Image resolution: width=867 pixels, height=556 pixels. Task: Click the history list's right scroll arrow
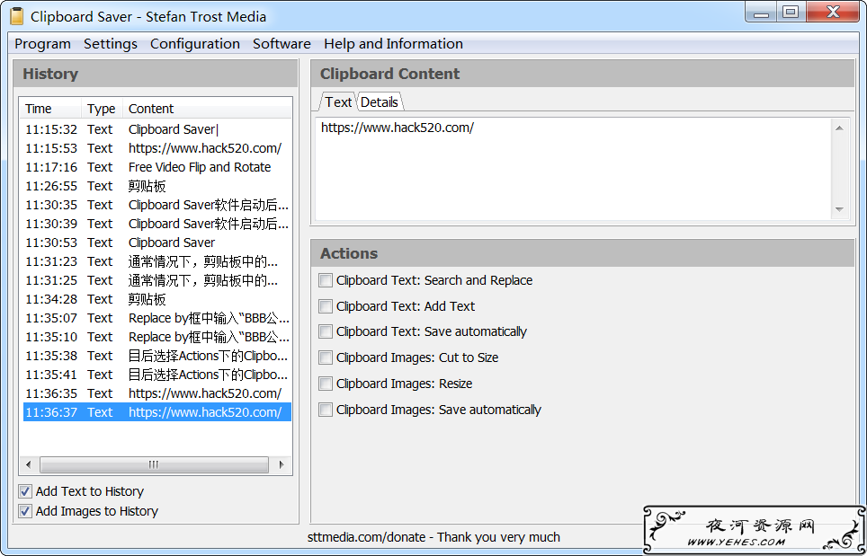click(x=282, y=464)
